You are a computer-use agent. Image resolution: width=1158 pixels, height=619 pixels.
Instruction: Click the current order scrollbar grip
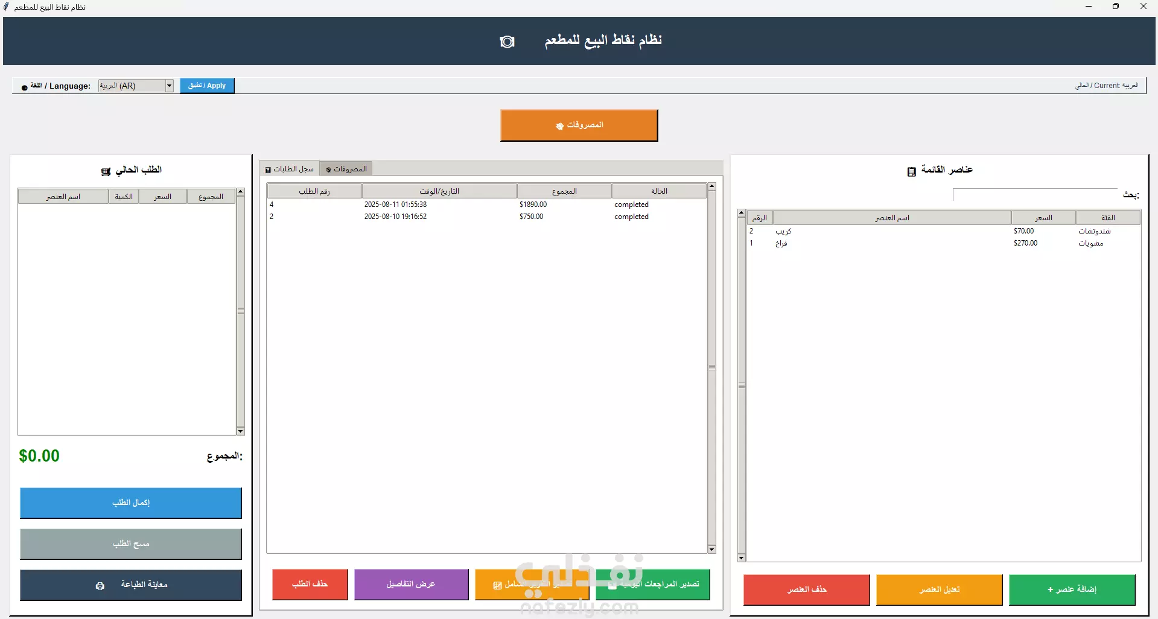(x=241, y=311)
